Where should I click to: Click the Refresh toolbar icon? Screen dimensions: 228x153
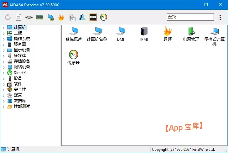pos(8,17)
